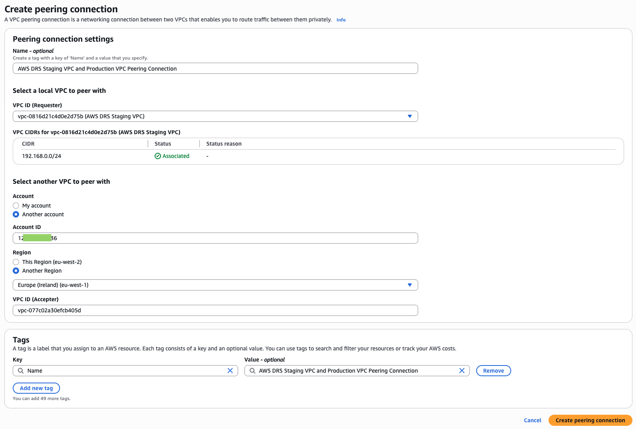Click the Cancel link
This screenshot has width=636, height=429.
click(x=532, y=420)
